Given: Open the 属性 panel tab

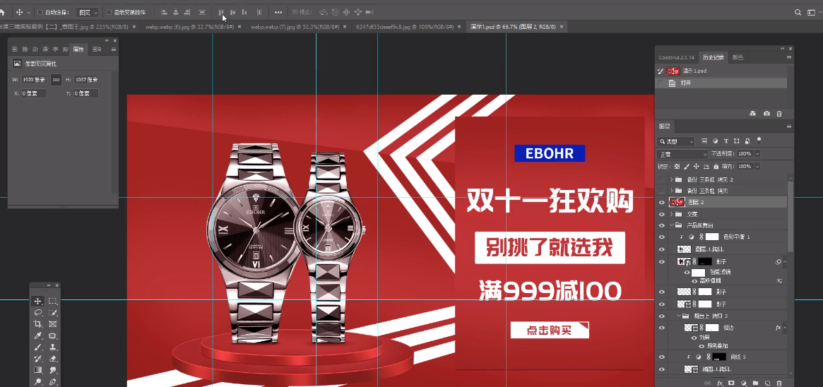Looking at the screenshot, I should tap(78, 49).
